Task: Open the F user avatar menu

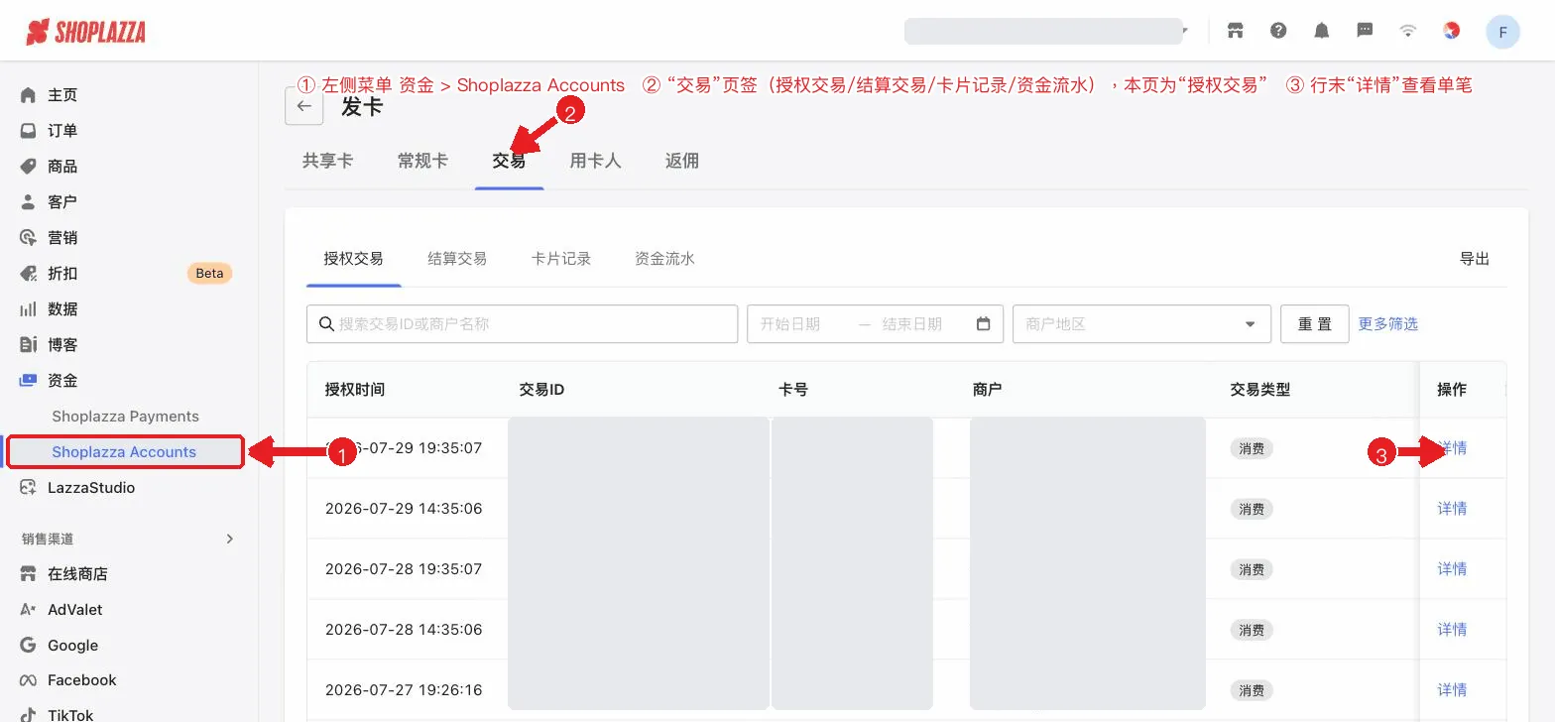Action: click(1503, 32)
